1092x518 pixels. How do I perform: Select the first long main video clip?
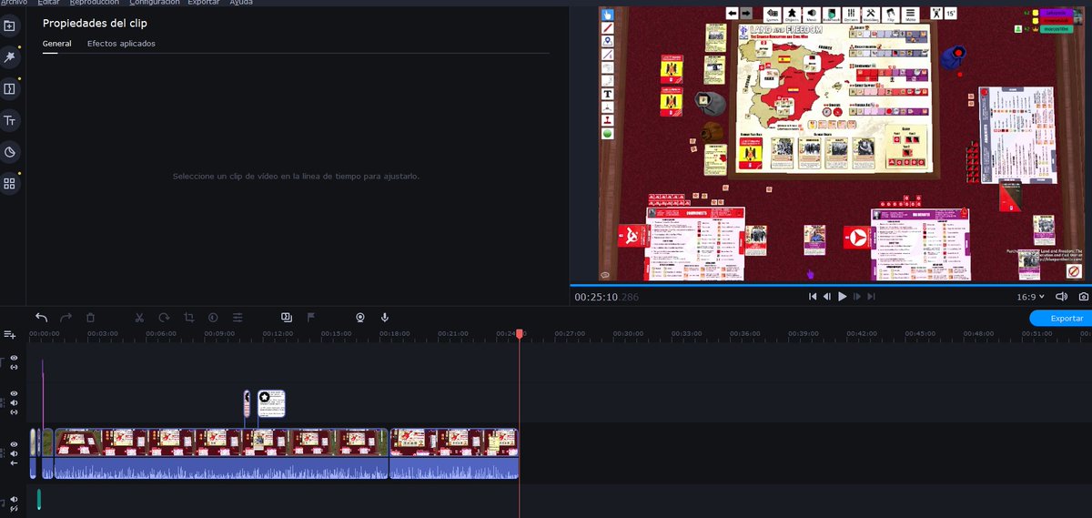(x=221, y=453)
